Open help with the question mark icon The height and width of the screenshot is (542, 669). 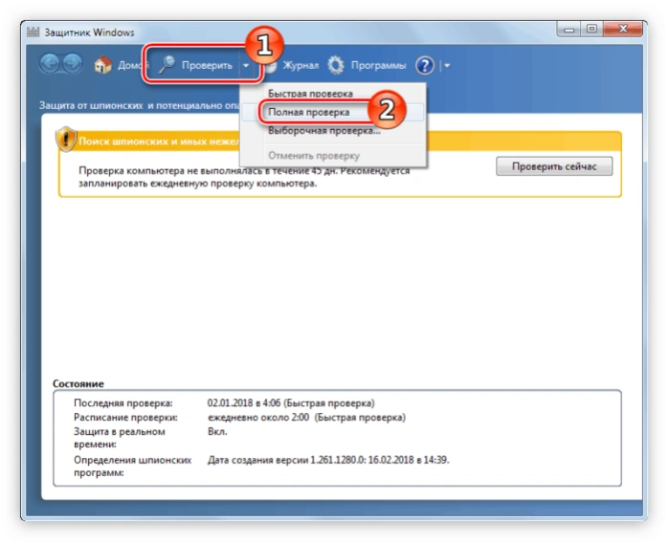(425, 66)
